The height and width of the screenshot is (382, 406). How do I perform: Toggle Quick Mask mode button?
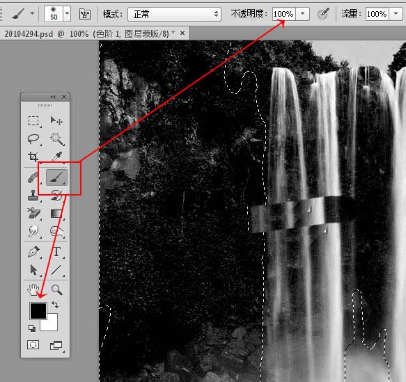tap(33, 344)
